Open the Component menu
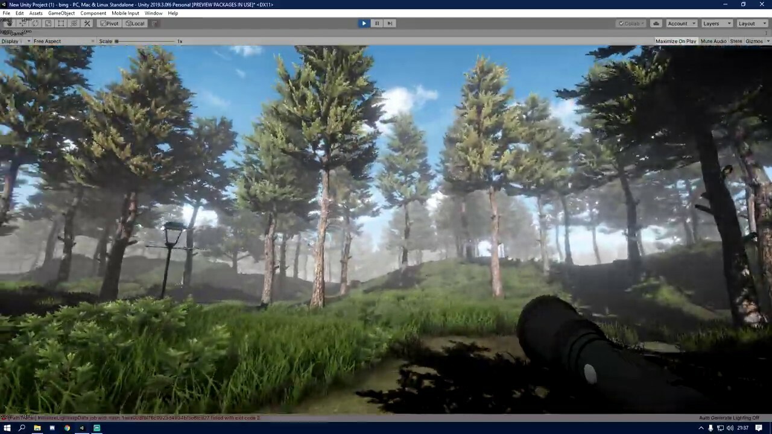Image resolution: width=772 pixels, height=434 pixels. pyautogui.click(x=93, y=13)
